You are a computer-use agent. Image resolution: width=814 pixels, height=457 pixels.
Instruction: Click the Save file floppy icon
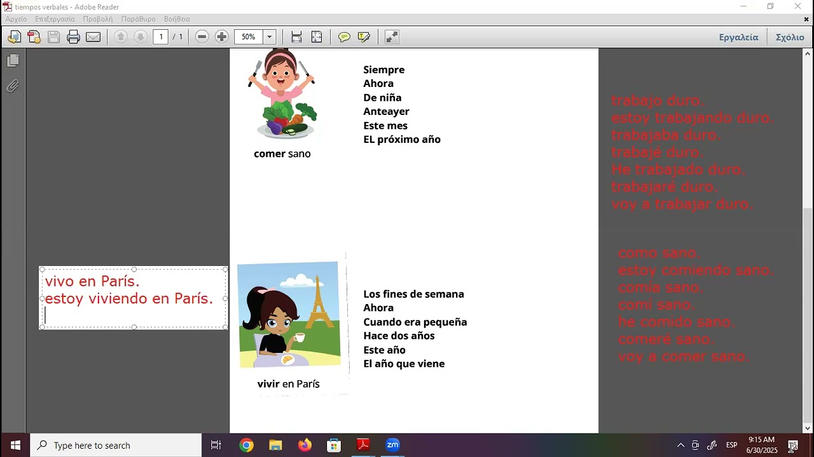click(x=53, y=37)
